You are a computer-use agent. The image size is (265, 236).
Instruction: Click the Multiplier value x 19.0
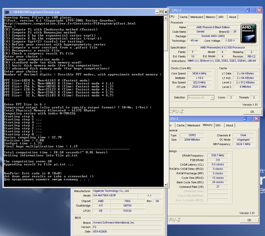point(199,78)
